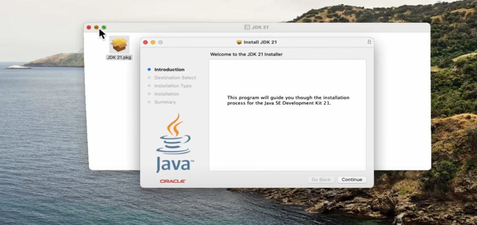Select the Installation step in the sidebar
This screenshot has height=225, width=477.
coord(167,94)
